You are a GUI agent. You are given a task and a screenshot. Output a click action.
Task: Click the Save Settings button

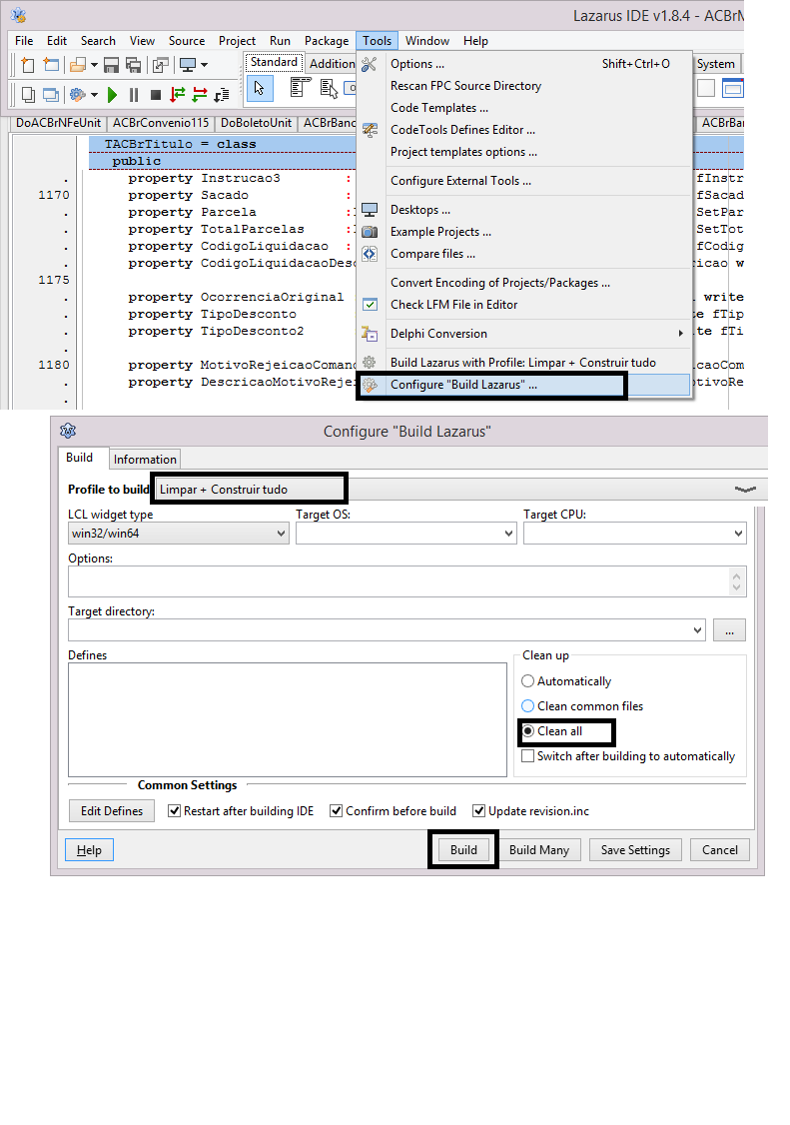pyautogui.click(x=635, y=850)
